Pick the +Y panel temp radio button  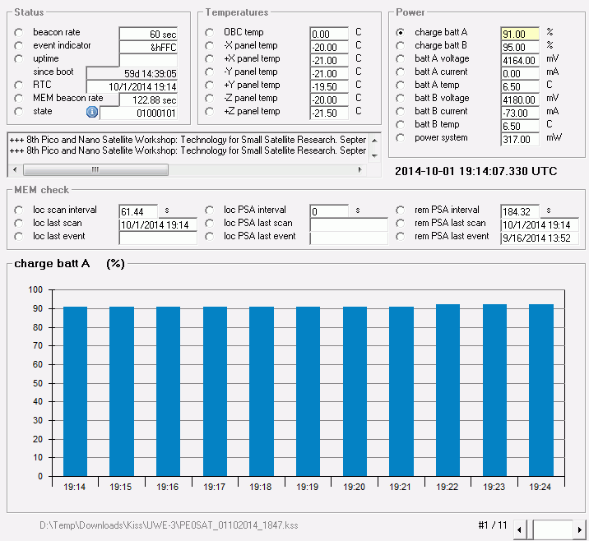click(x=210, y=86)
